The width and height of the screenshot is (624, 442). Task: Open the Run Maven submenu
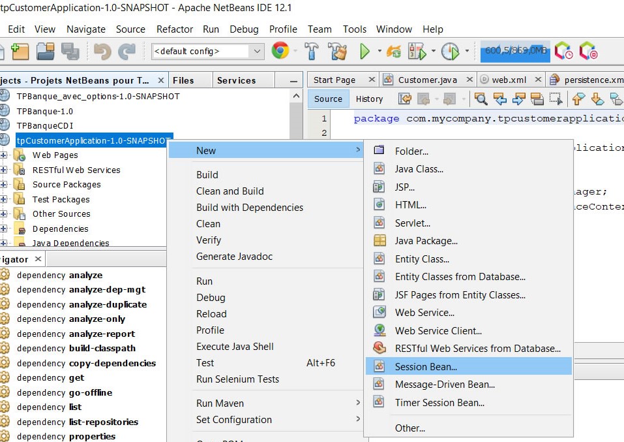pyautogui.click(x=266, y=403)
